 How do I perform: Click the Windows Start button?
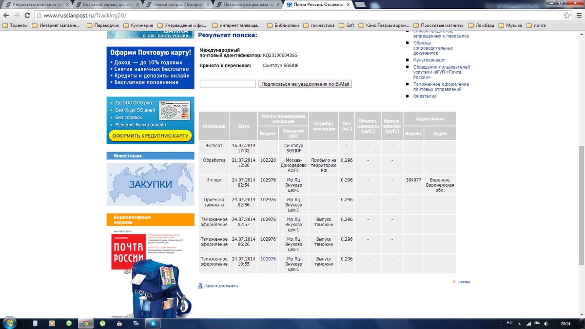(10, 323)
